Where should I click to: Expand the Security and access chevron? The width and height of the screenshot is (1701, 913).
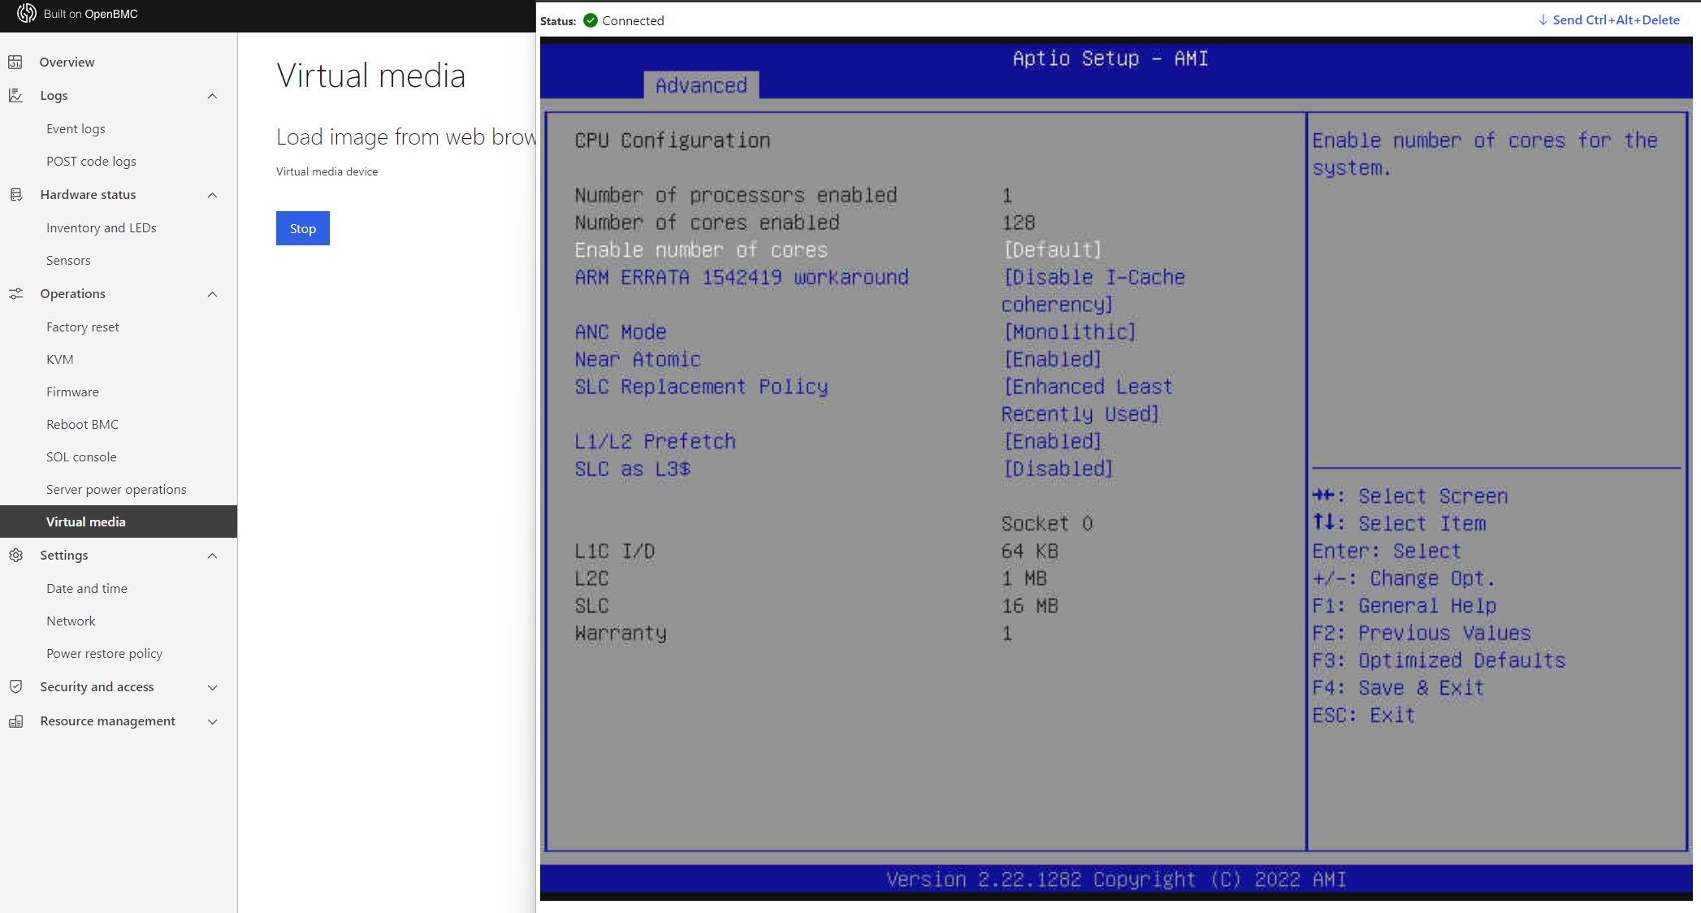(x=213, y=687)
